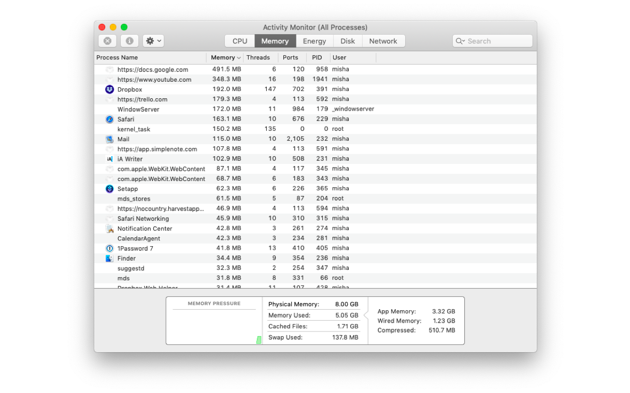Viewport: 630px width, 393px height.
Task: Sort by PID column header
Action: [318, 57]
